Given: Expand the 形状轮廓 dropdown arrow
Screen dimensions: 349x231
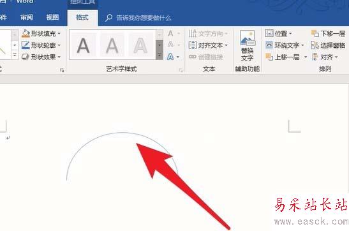Looking at the screenshot, I should (59, 45).
